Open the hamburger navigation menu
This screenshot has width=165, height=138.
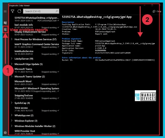(5, 11)
